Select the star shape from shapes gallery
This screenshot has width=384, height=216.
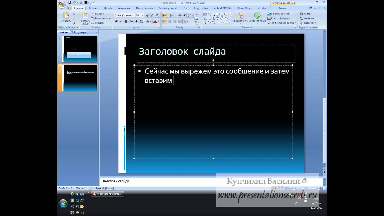point(226,23)
